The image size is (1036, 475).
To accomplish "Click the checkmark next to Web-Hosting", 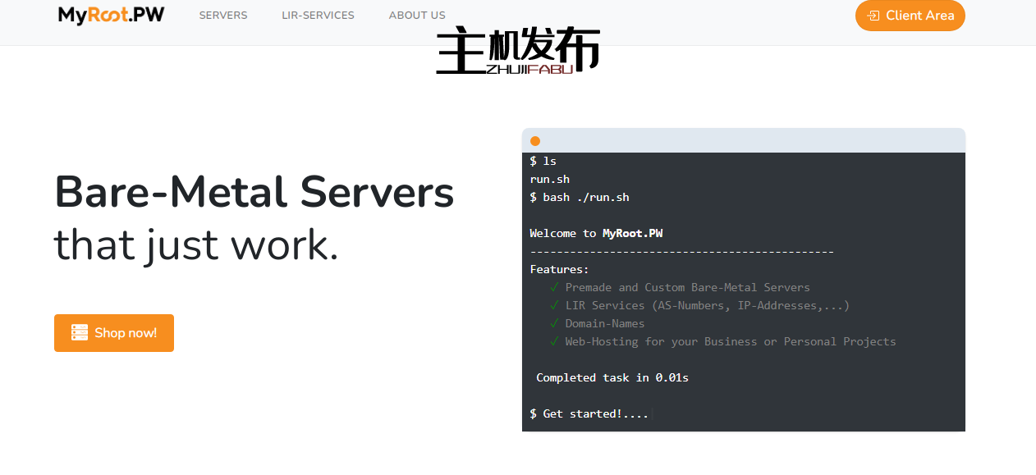I will (x=555, y=341).
